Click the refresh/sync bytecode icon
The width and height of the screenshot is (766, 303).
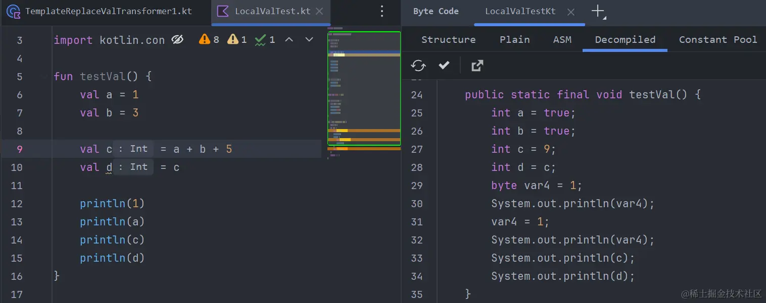pos(418,65)
